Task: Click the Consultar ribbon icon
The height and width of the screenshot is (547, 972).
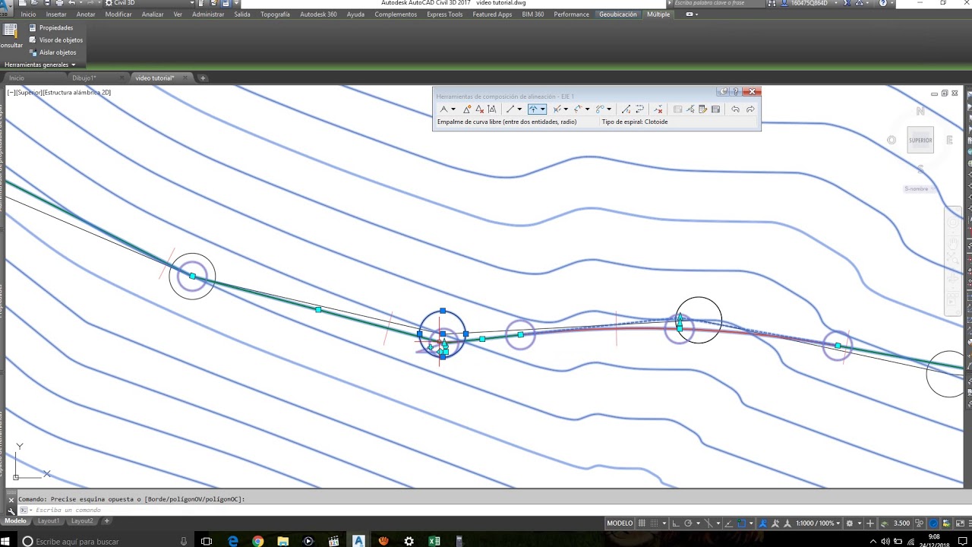Action: click(x=11, y=36)
